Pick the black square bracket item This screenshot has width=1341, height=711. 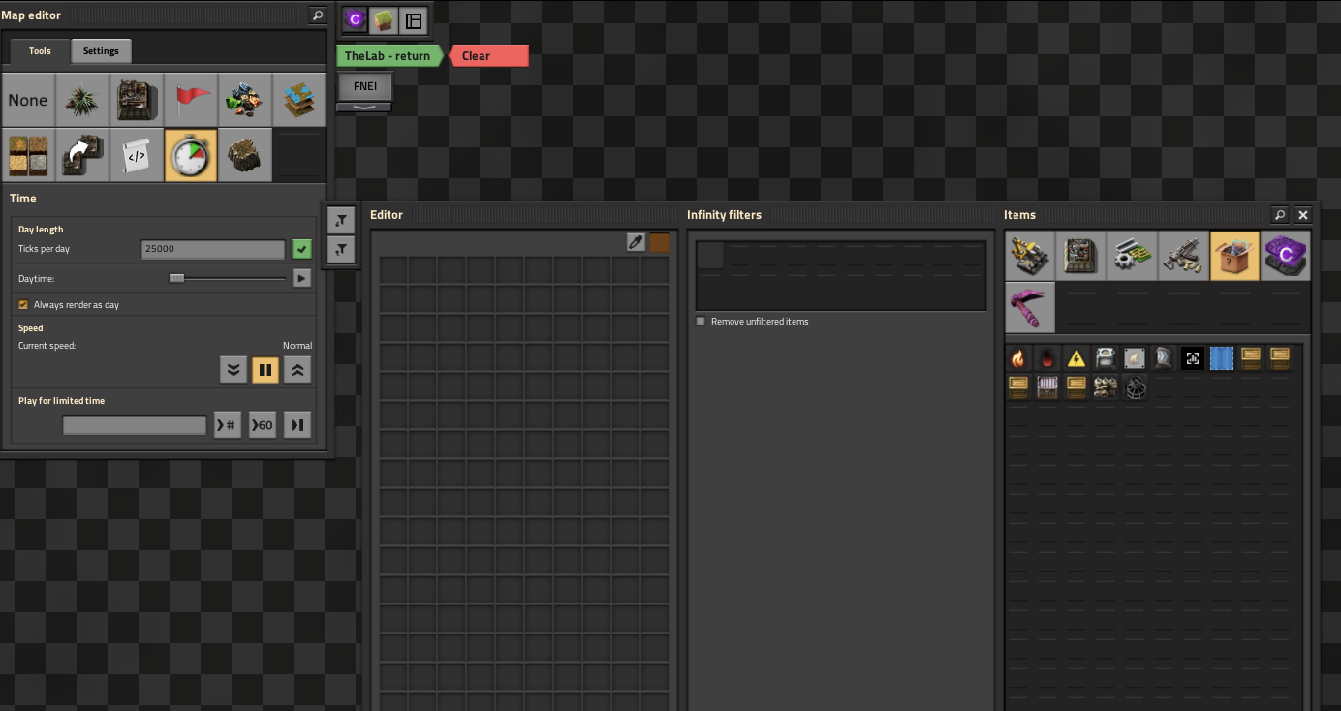[x=1193, y=358]
